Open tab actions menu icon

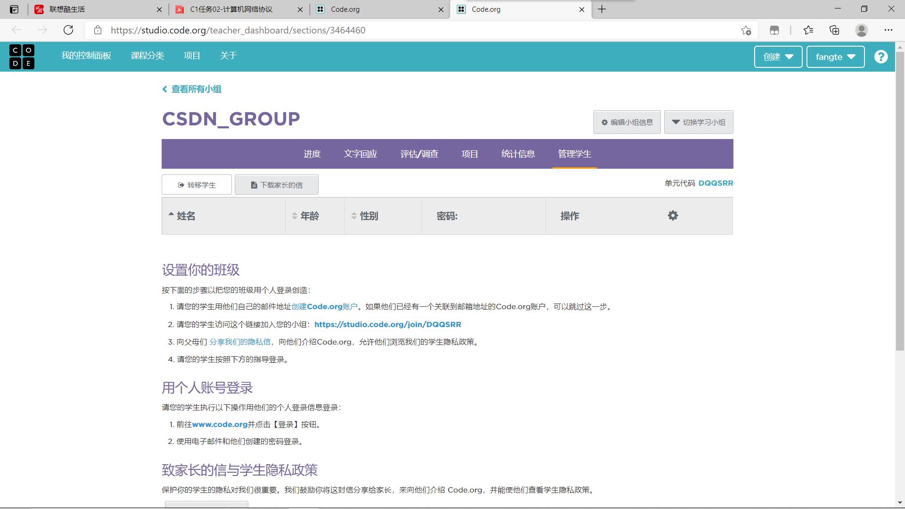click(14, 9)
